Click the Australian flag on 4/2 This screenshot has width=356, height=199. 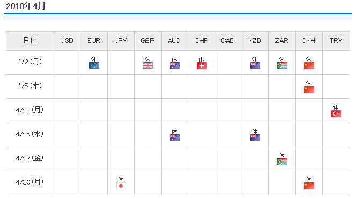coord(175,66)
